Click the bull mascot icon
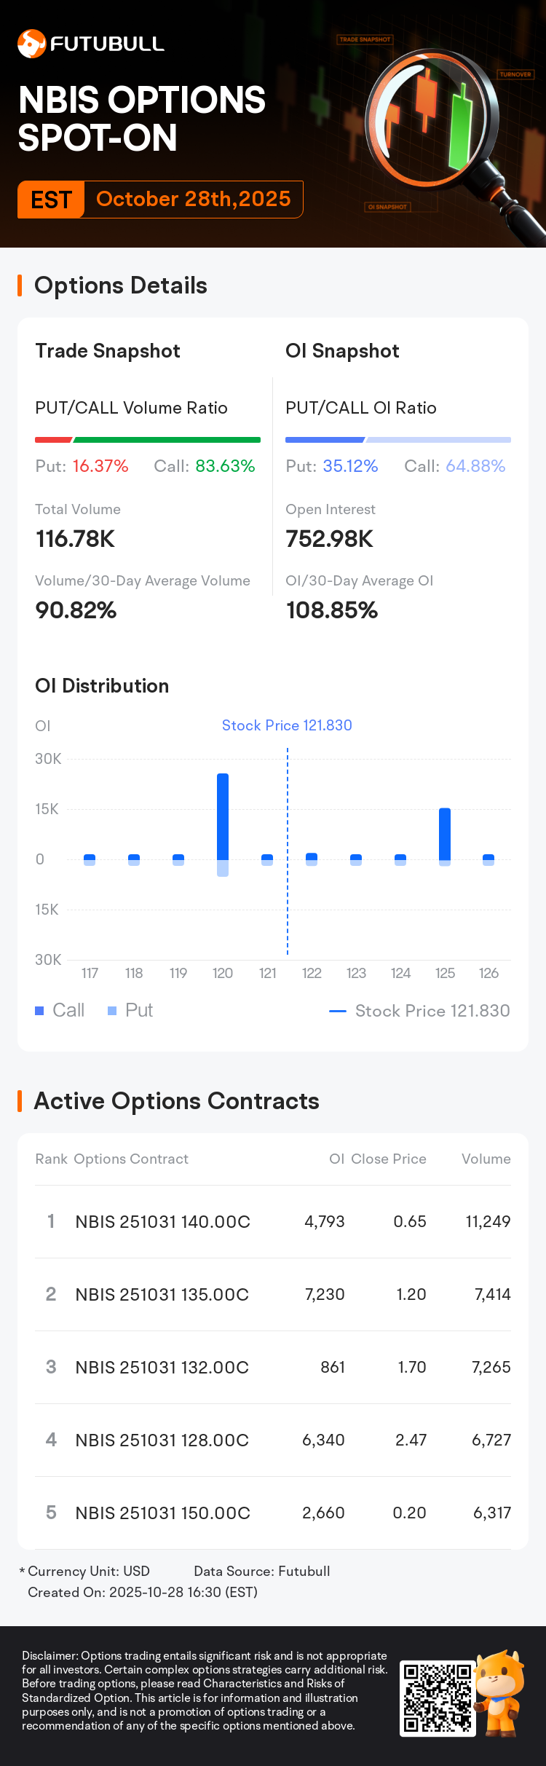Image resolution: width=546 pixels, height=1766 pixels. (x=499, y=1692)
